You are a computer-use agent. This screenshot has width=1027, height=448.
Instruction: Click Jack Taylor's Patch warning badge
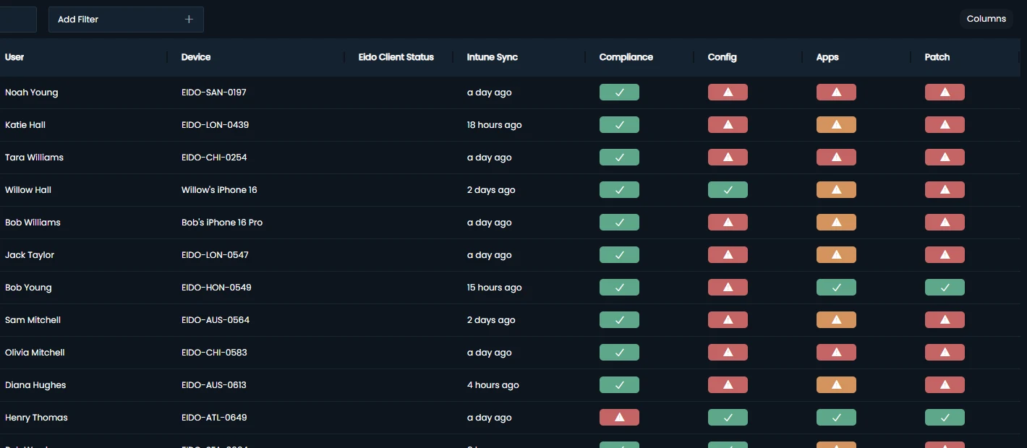(x=945, y=255)
